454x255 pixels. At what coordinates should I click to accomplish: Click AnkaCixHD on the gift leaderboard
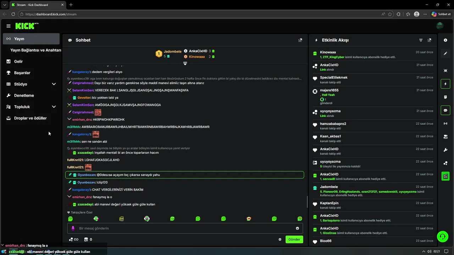click(198, 51)
